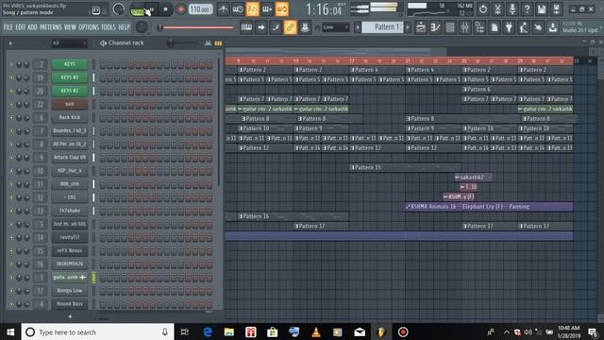
Task: Toggle the loop recording icon
Action: click(x=281, y=9)
